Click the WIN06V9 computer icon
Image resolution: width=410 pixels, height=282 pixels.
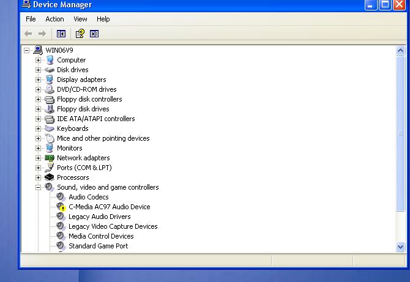coord(38,50)
